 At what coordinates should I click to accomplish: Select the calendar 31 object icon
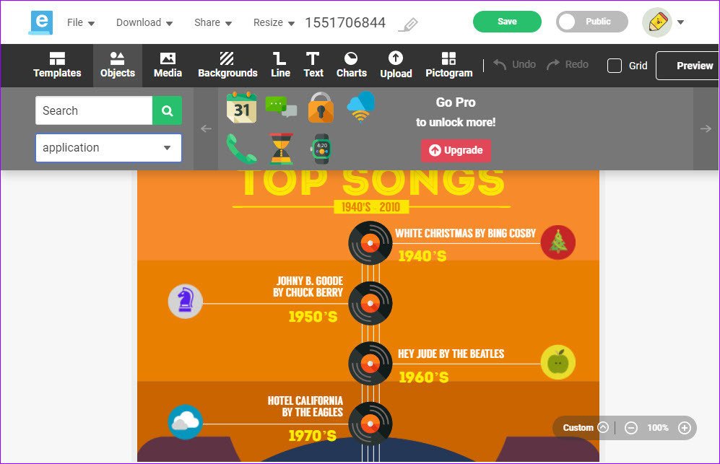[241, 108]
